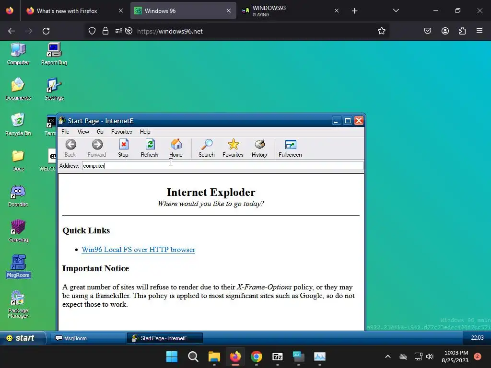Show hidden system tray icons
Screen dimensions: 491x368
387,356
